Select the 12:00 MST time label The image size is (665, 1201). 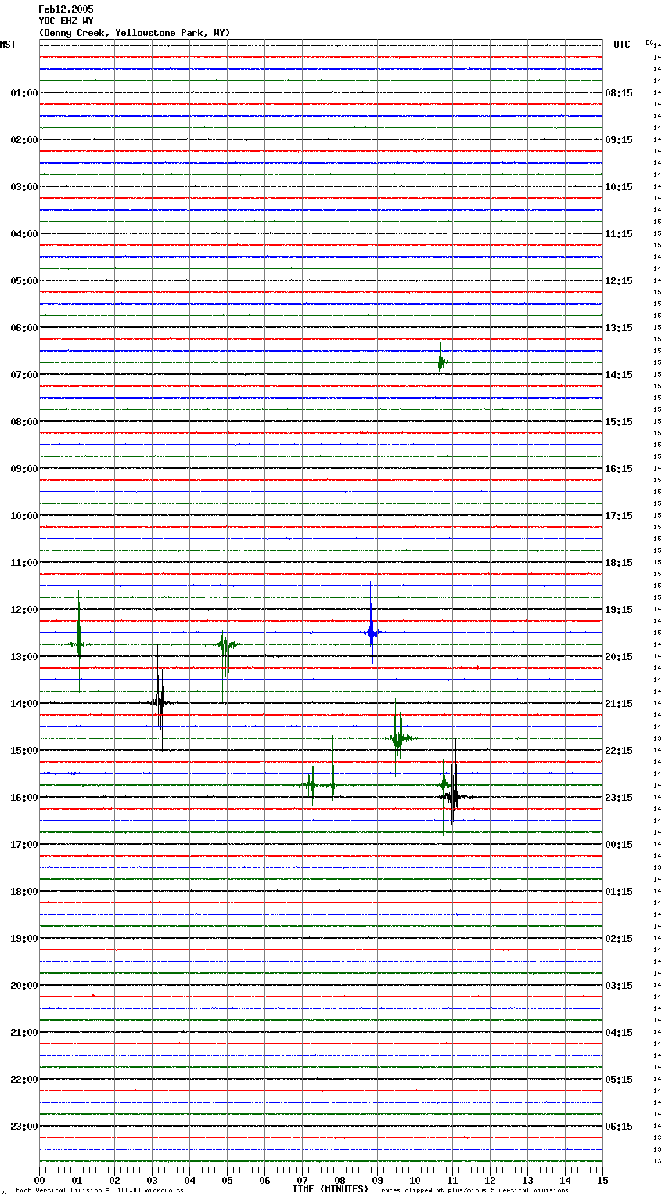[x=23, y=610]
